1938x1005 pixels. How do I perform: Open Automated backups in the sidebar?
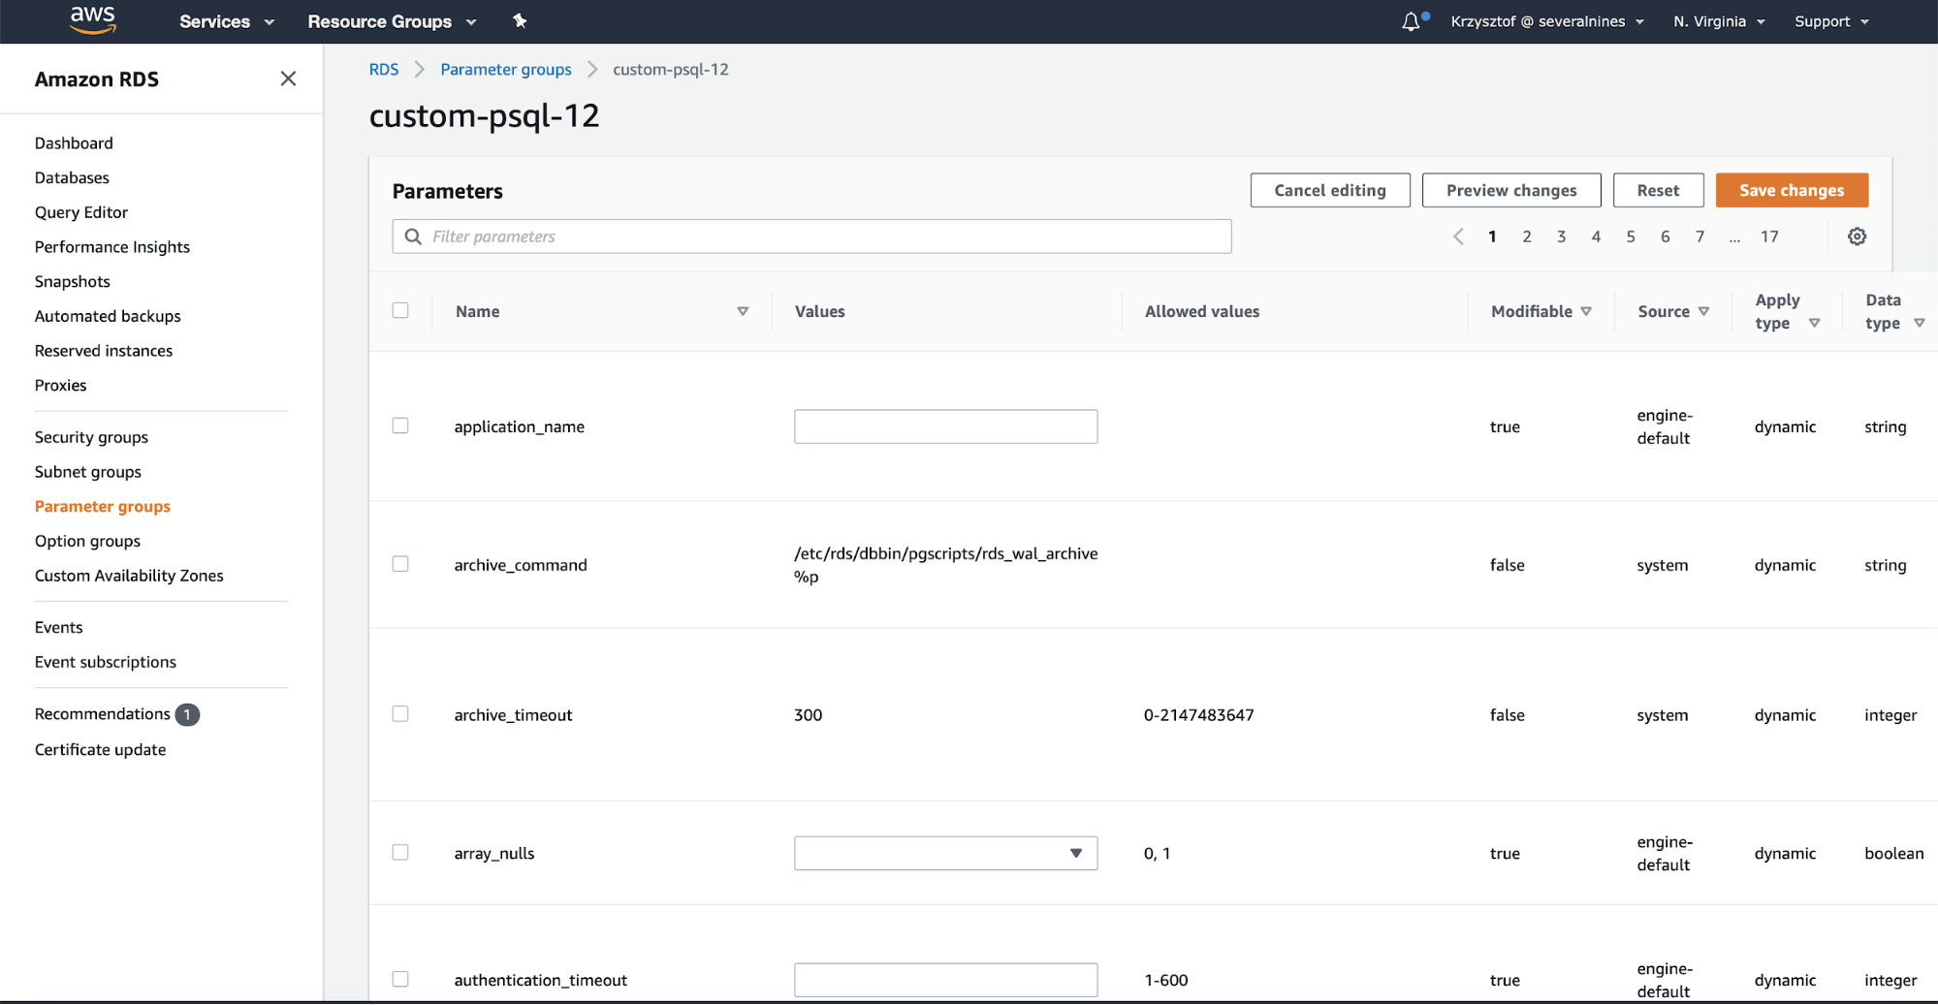click(108, 316)
